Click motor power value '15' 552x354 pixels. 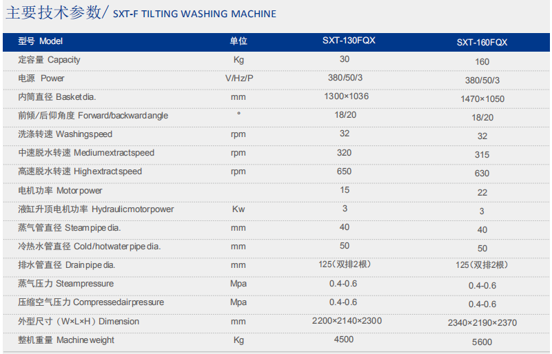click(x=345, y=190)
